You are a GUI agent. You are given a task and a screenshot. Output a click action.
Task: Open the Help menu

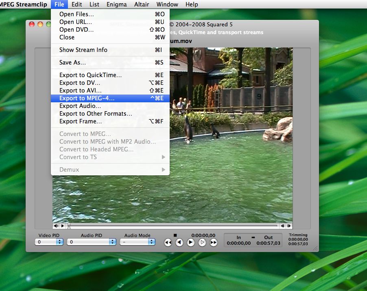tap(192, 4)
